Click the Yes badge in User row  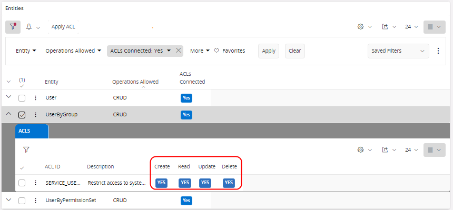pyautogui.click(x=186, y=98)
